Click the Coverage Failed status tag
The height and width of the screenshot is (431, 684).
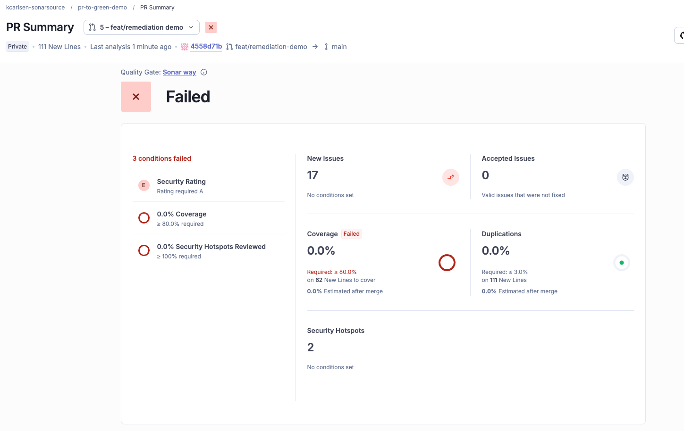pyautogui.click(x=351, y=234)
